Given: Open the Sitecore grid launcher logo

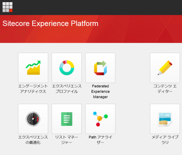Looking at the screenshot, I should 7,7.
